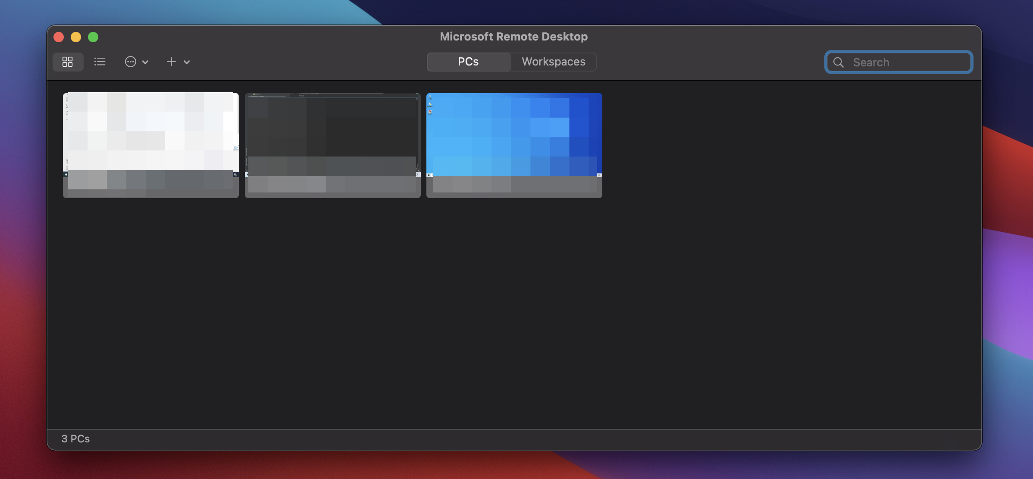Click the plus icon to add a PC
The width and height of the screenshot is (1033, 479).
click(x=171, y=62)
